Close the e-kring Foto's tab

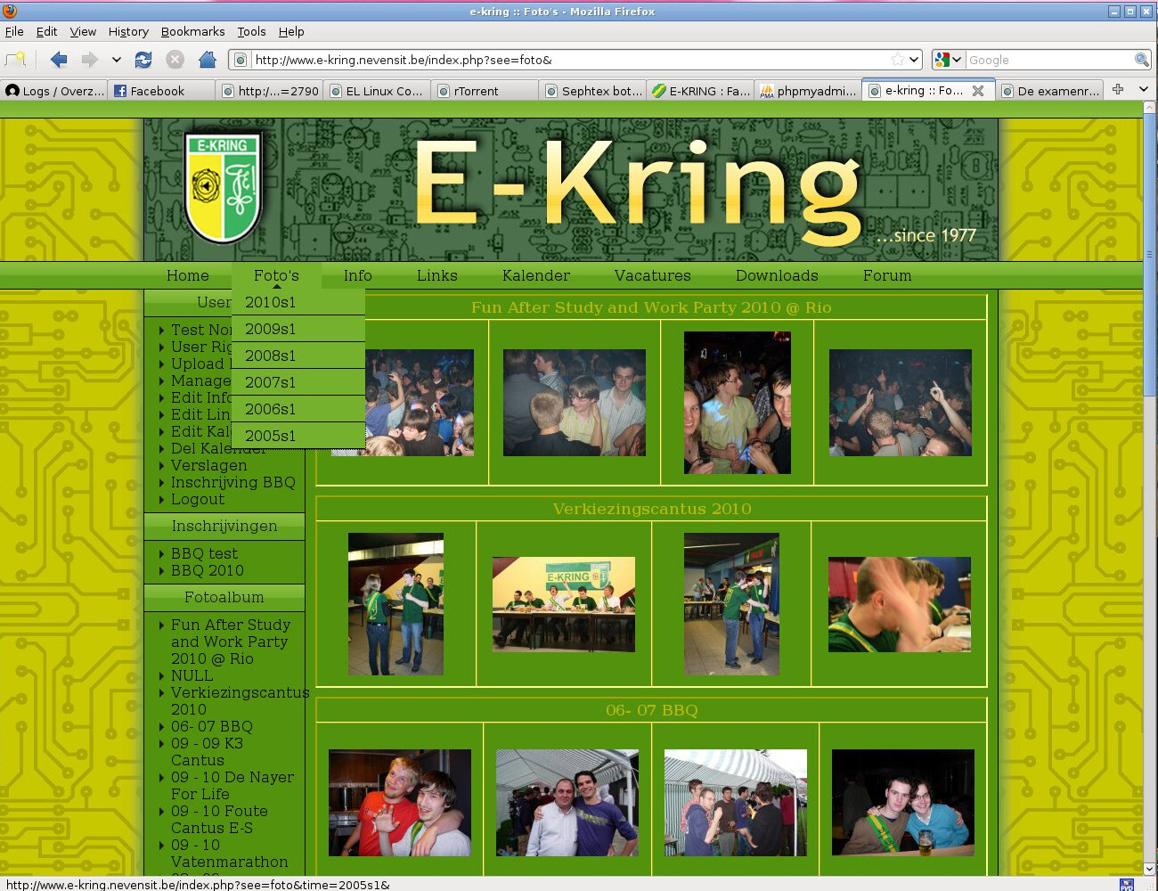click(978, 91)
